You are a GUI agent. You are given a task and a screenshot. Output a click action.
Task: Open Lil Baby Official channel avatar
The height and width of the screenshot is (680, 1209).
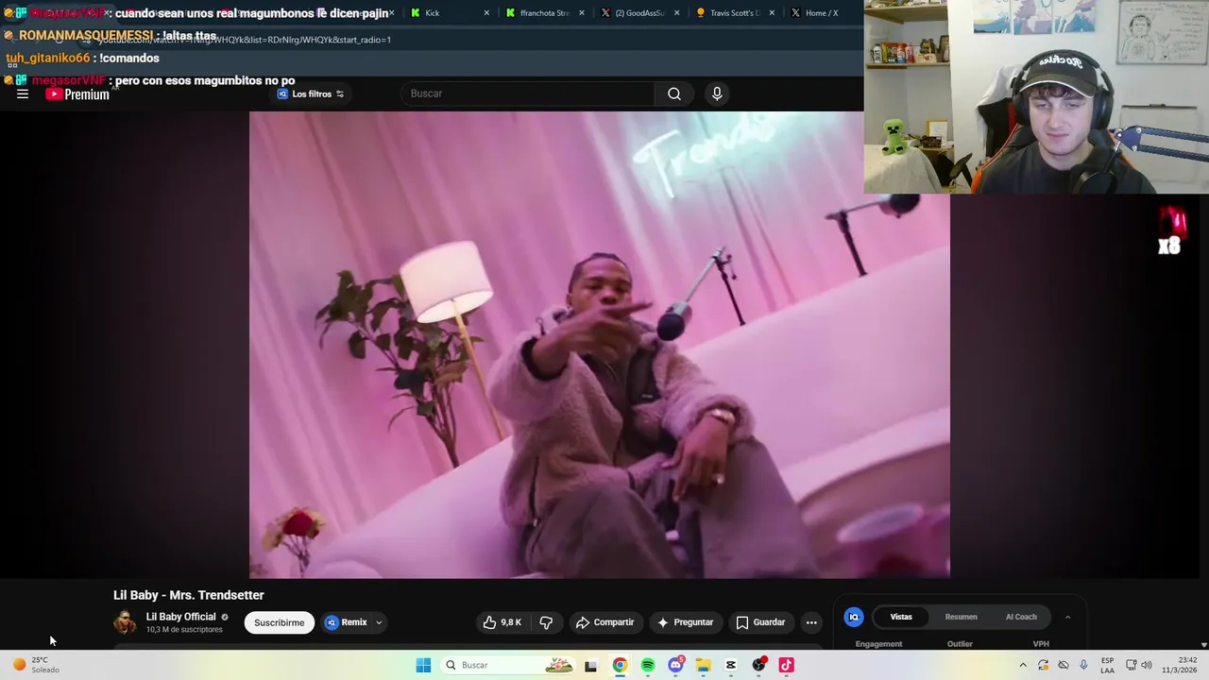coord(125,622)
